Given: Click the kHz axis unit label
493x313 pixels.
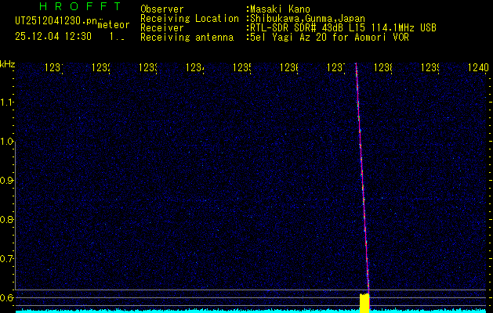Looking at the screenshot, I should 8,63.
